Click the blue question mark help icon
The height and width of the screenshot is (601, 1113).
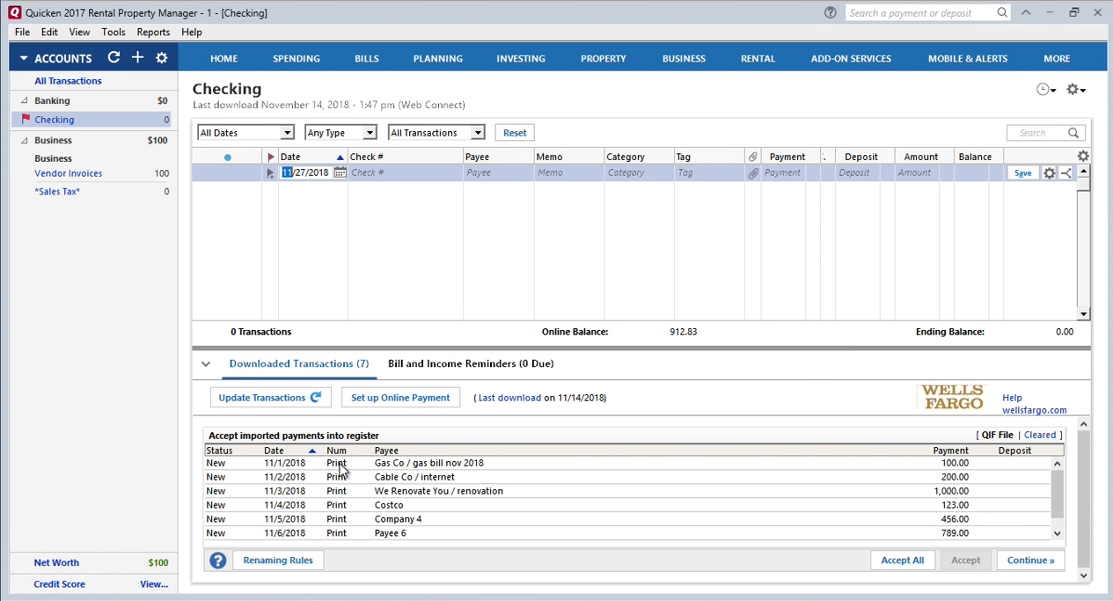pos(218,561)
